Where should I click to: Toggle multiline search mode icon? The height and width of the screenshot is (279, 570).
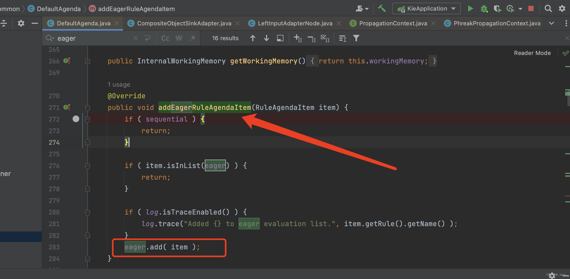[x=147, y=38]
